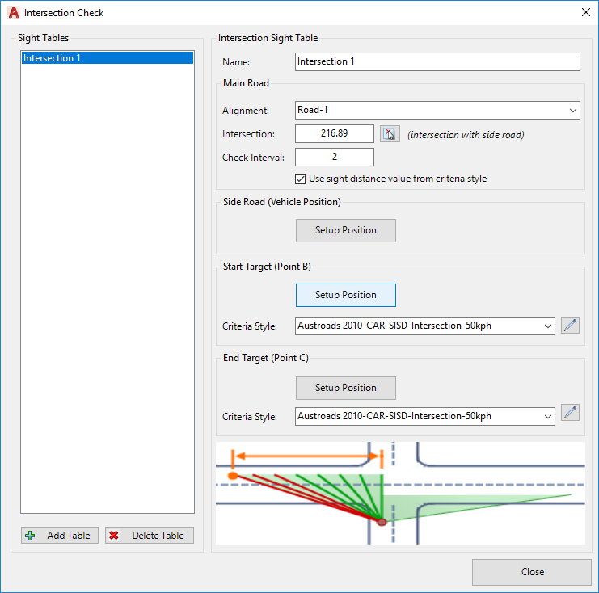Click the End Target criteria style pencil icon
This screenshot has height=593, width=599.
coord(571,413)
